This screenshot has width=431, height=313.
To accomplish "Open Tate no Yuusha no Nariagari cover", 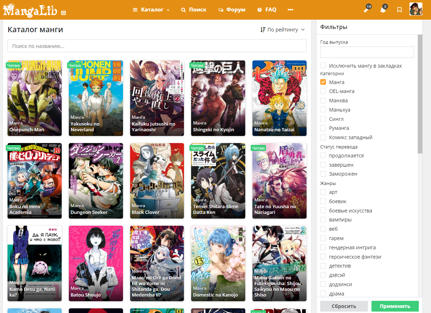I will (280, 181).
